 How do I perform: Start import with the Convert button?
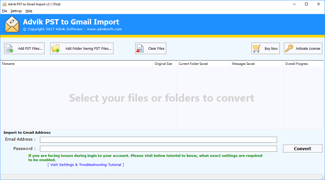point(302,148)
